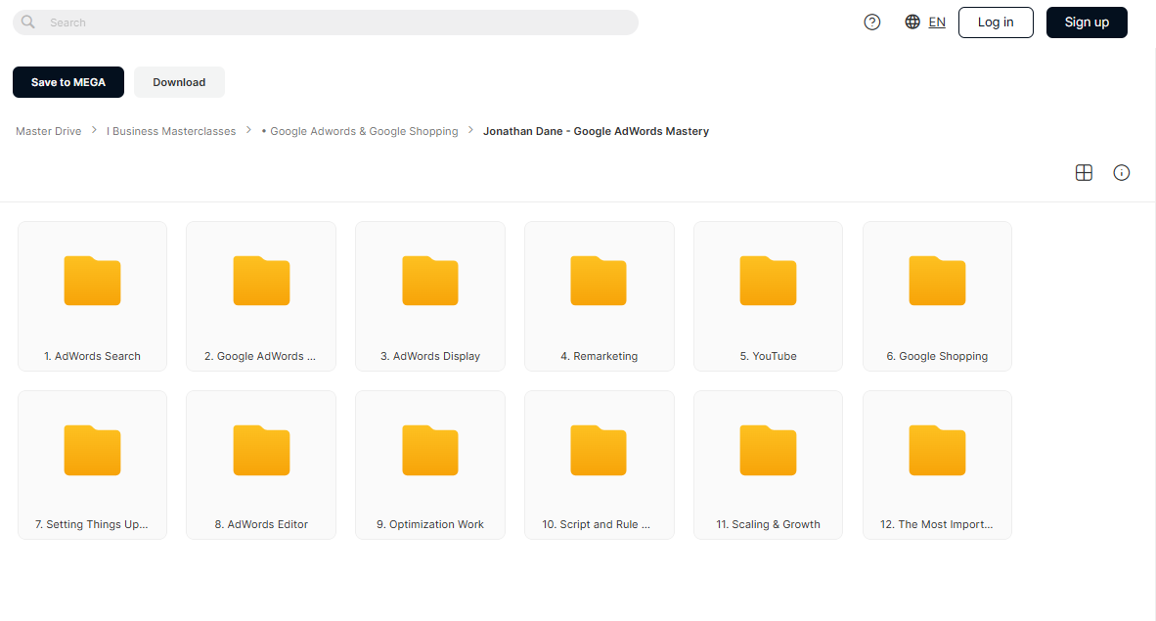Open the folder info icon

click(x=1122, y=172)
